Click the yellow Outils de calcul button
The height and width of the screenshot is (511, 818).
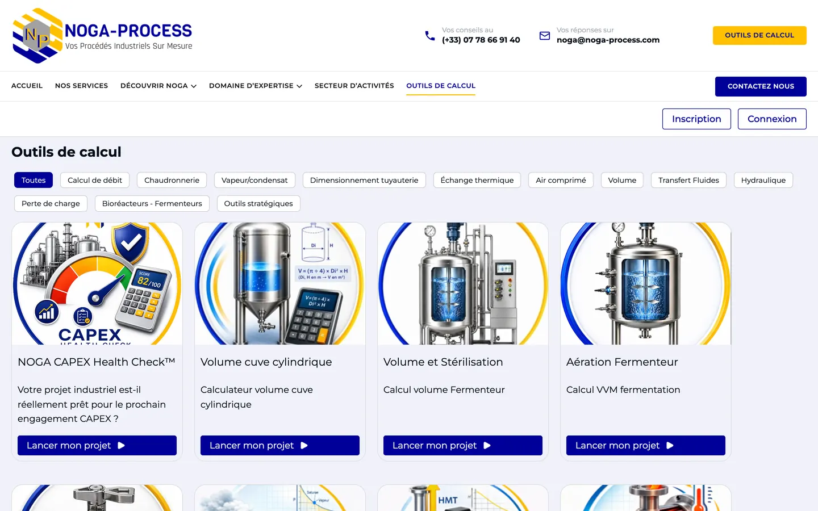(x=759, y=35)
